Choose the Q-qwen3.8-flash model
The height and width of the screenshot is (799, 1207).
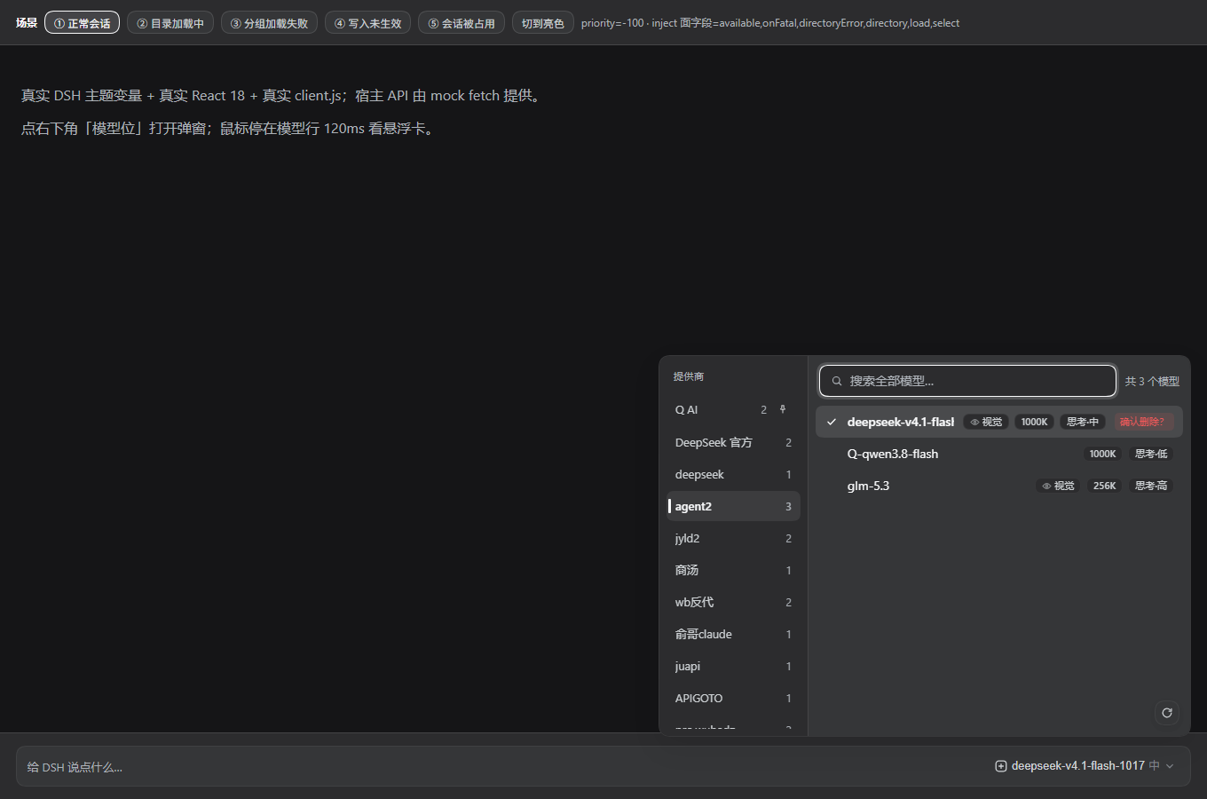[x=999, y=454]
